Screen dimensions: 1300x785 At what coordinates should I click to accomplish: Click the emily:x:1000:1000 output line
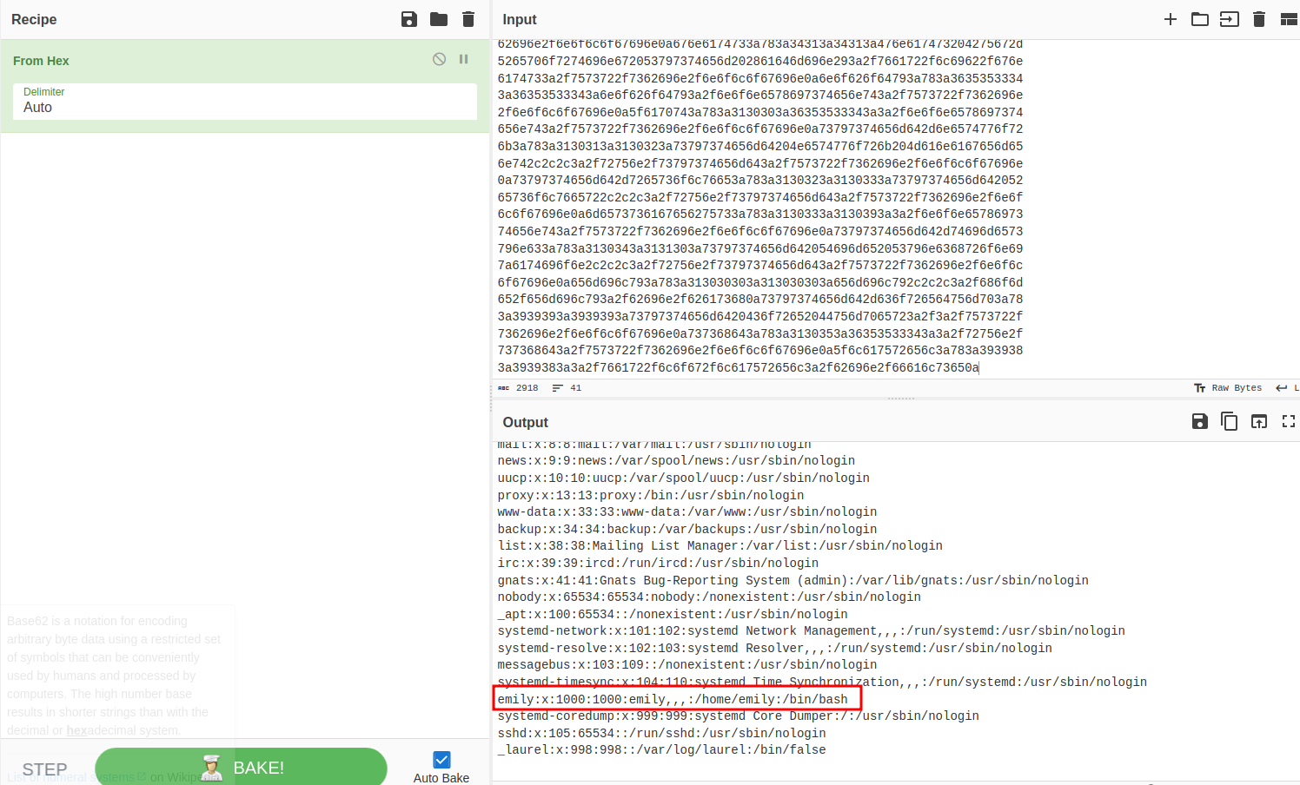[x=673, y=699]
